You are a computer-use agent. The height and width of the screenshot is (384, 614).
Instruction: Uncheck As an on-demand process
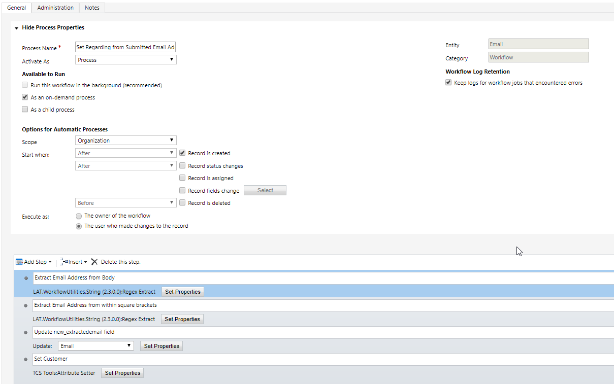[25, 97]
